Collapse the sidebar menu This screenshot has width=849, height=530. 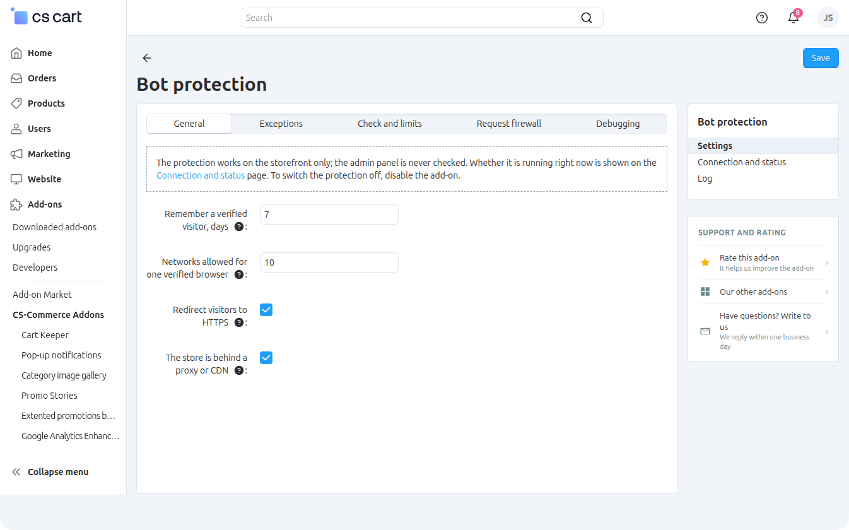point(50,472)
